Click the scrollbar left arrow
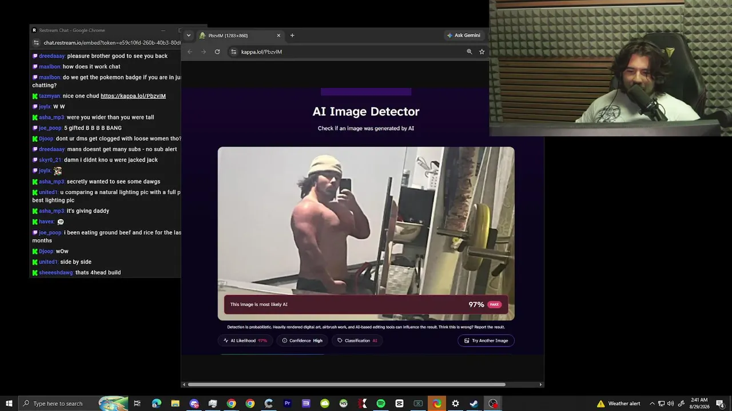732x411 pixels. coord(184,385)
